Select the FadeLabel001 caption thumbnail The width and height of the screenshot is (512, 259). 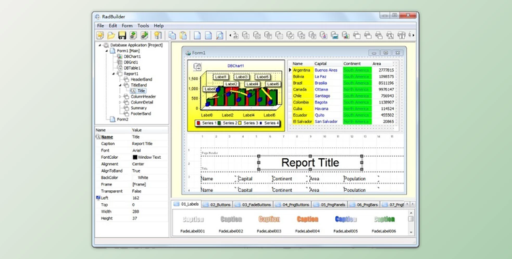(x=193, y=219)
